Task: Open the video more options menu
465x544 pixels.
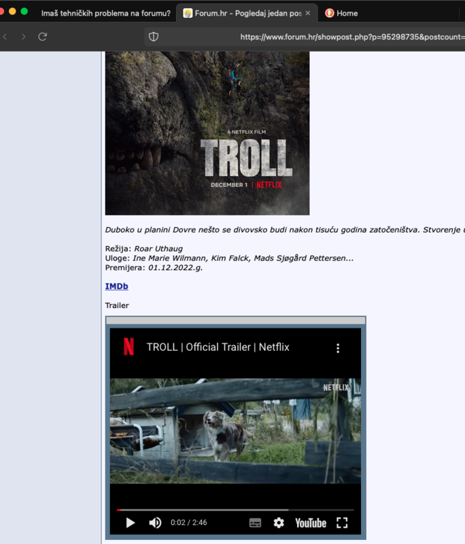Action: 338,348
